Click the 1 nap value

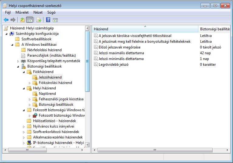click(204, 59)
